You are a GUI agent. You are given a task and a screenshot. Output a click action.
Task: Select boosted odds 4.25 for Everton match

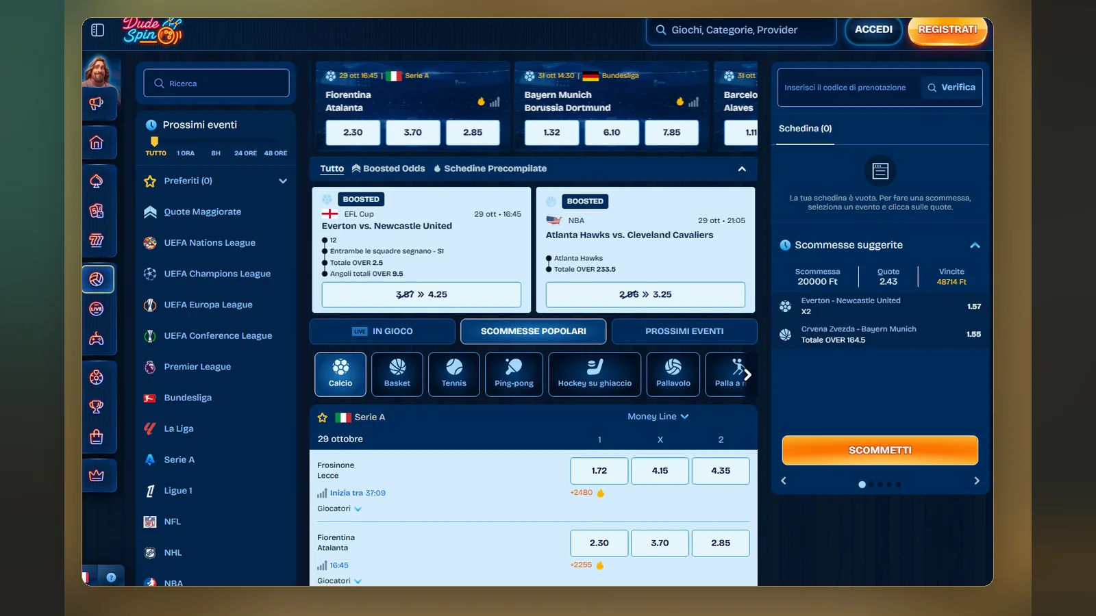[421, 294]
